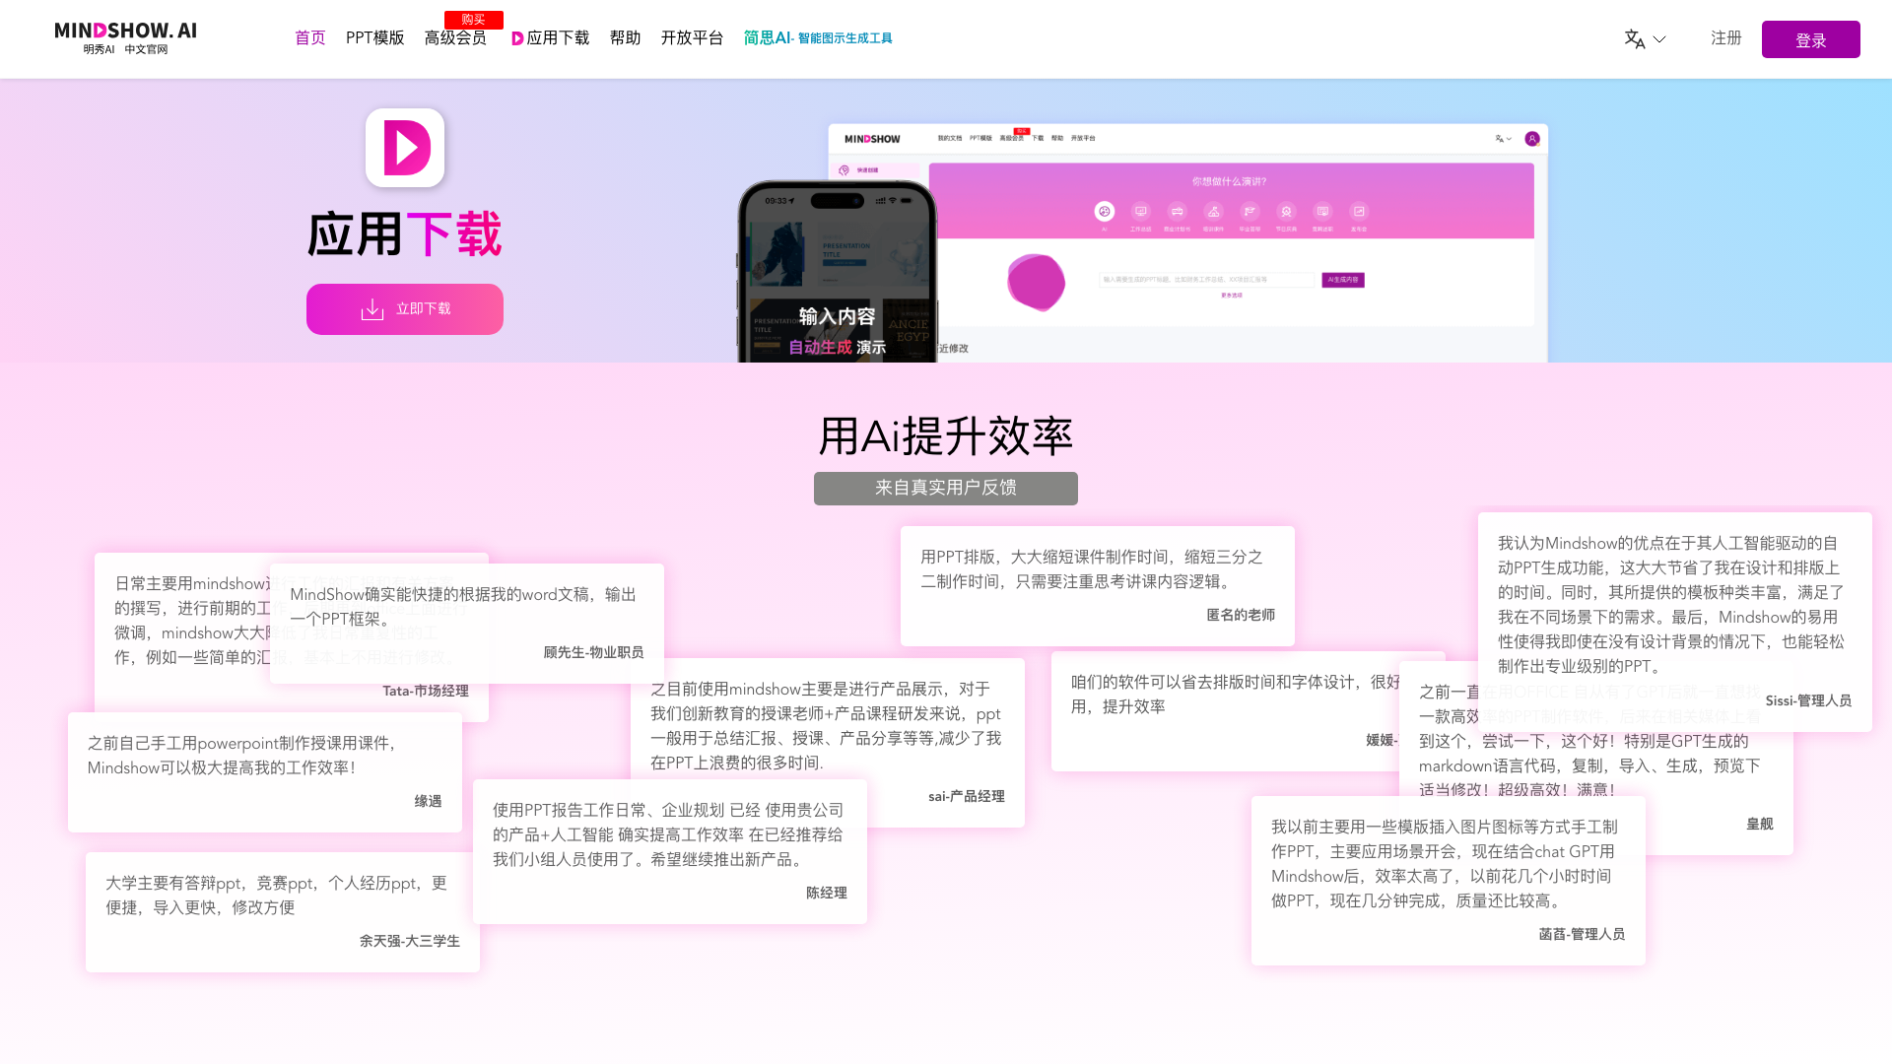Click the download arrow icon in 立即下载
The image size is (1892, 1064).
click(372, 309)
